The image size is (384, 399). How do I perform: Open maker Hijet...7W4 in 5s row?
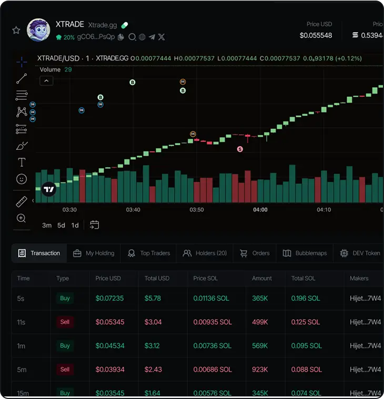[x=366, y=298]
